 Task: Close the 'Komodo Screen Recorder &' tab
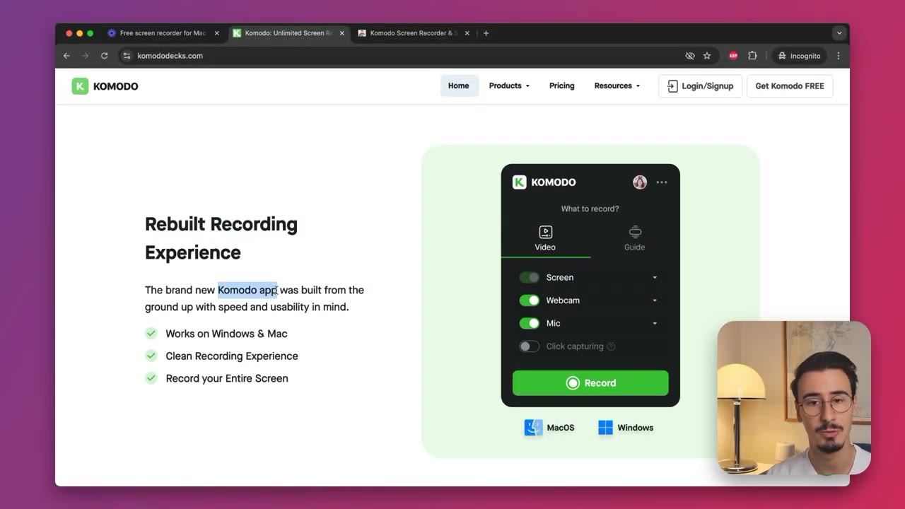point(467,33)
